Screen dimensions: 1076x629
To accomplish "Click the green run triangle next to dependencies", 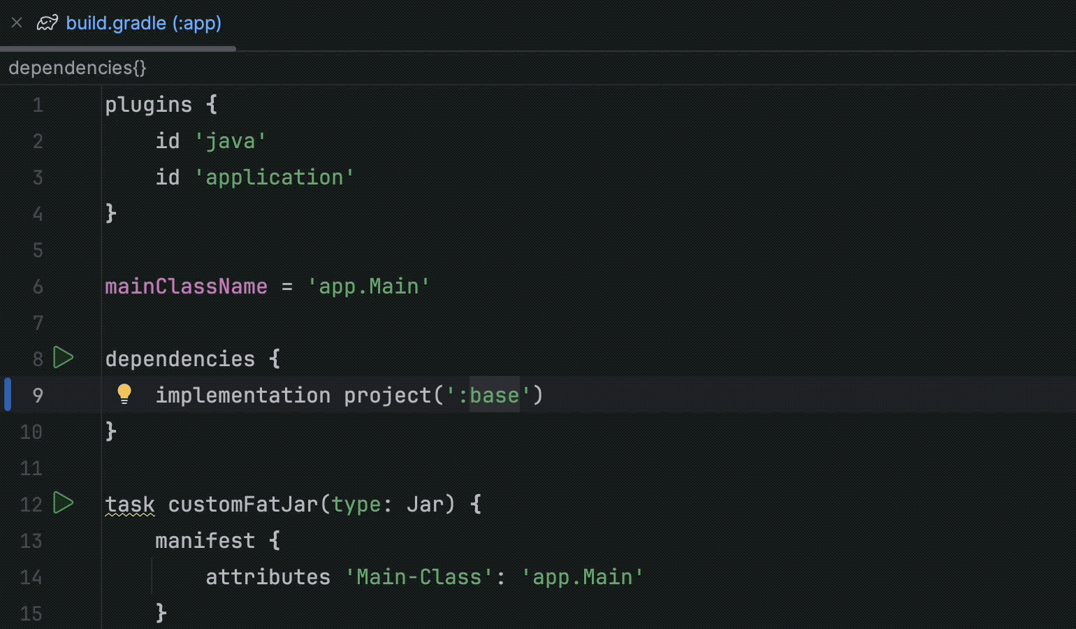I will click(x=64, y=357).
